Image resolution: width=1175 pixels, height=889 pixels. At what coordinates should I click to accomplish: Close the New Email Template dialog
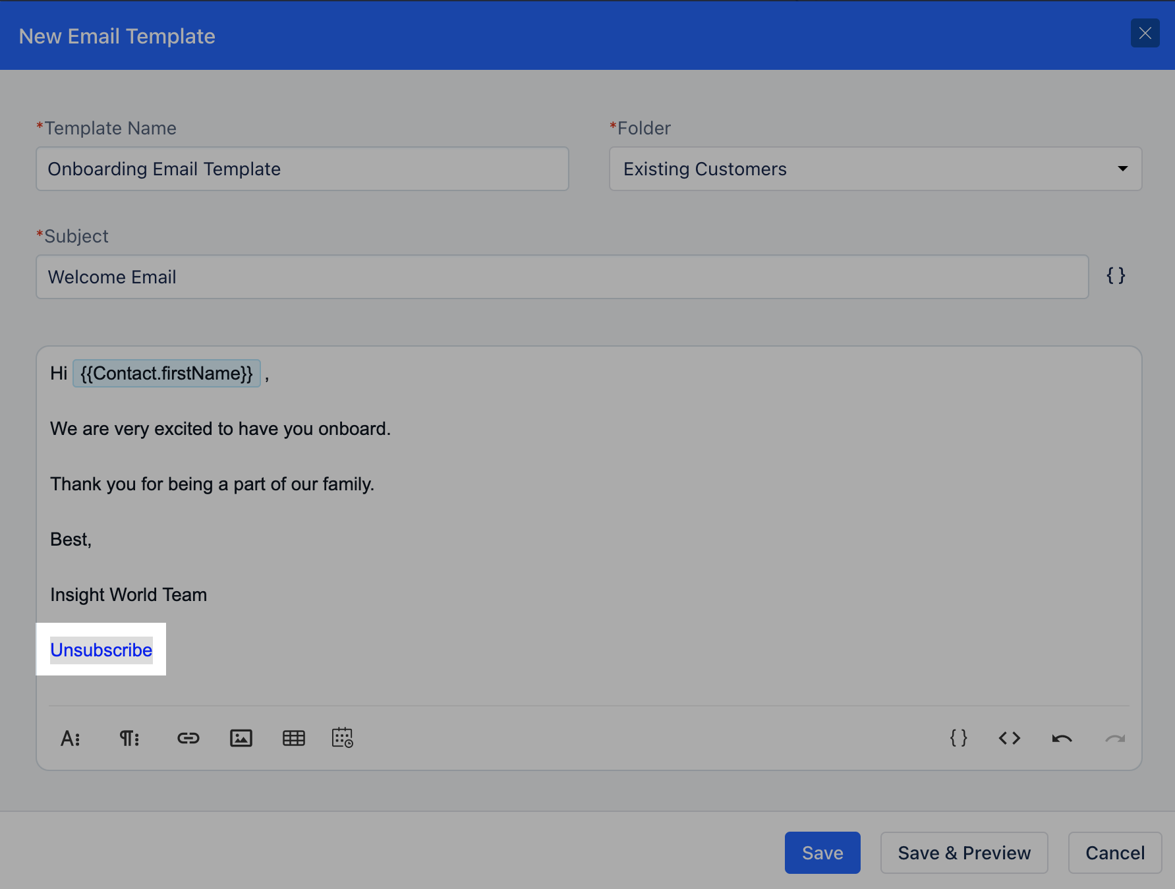pyautogui.click(x=1145, y=33)
